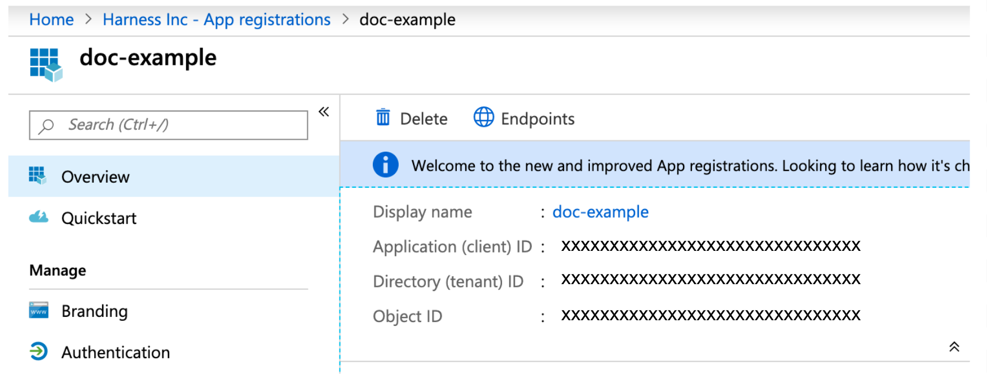The width and height of the screenshot is (987, 380).
Task: Go to Home via breadcrumb
Action: [x=51, y=20]
